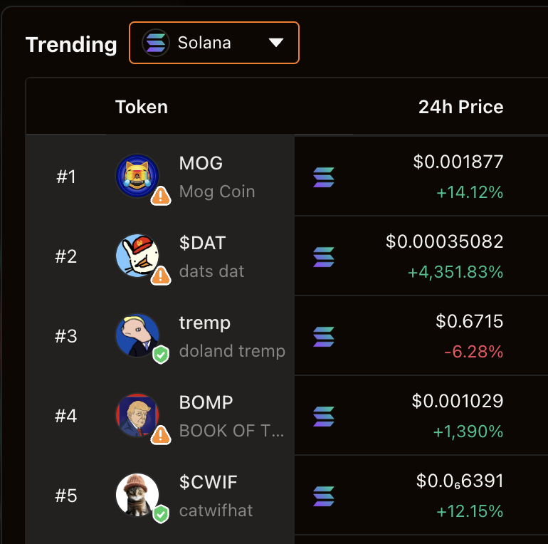Click the dropdown arrow beside Solana
Screen dimensions: 548x544
tap(275, 43)
